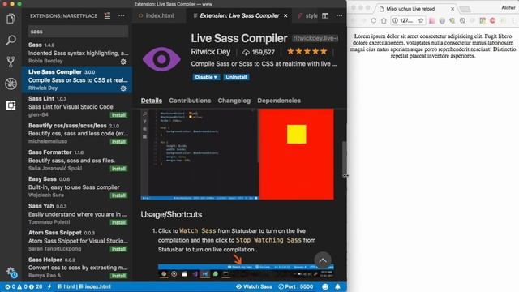Open the Search view in activity bar
The image size is (519, 292).
11,40
